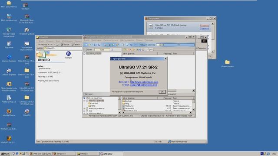Close the about-program dialog with the X
This screenshot has height=156, width=278.
[165, 59]
